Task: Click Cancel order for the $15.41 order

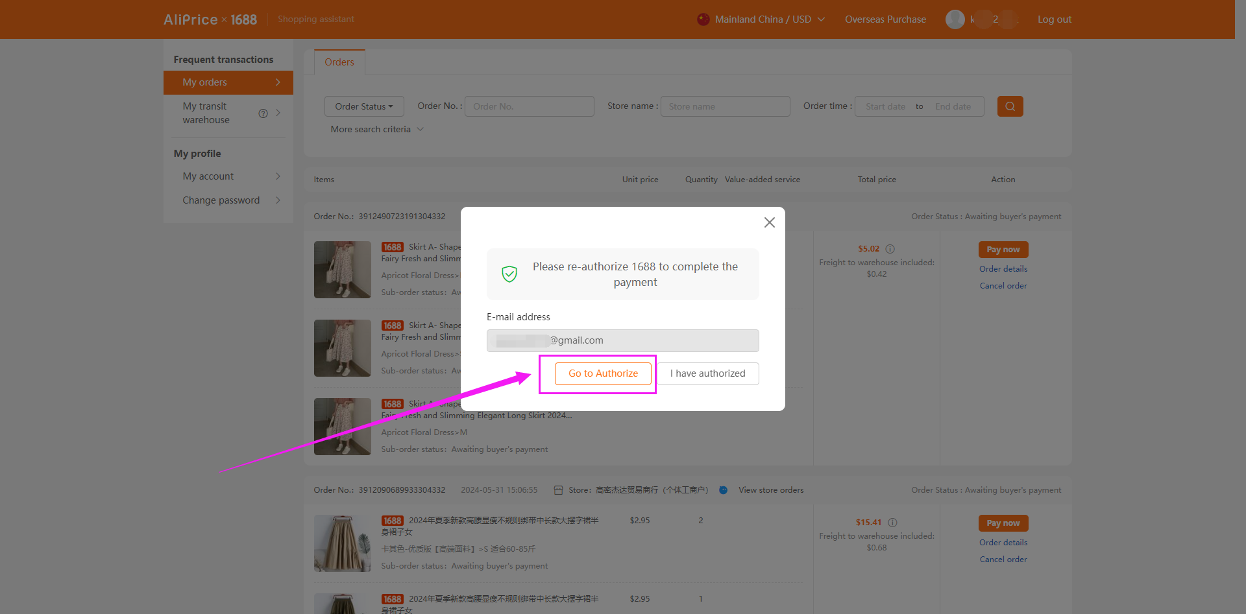Action: tap(1003, 560)
